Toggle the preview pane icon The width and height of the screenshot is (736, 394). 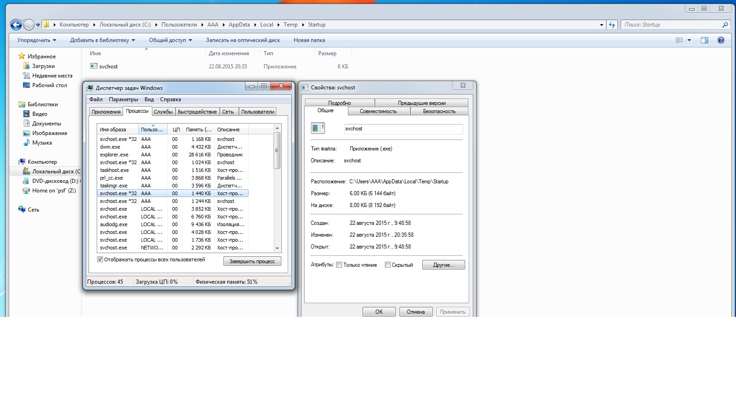[705, 40]
